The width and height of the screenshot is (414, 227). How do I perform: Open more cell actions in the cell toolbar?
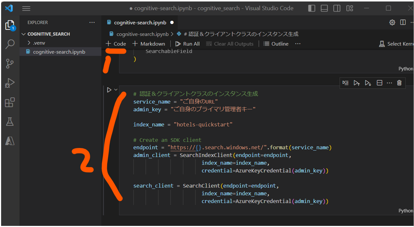point(390,83)
